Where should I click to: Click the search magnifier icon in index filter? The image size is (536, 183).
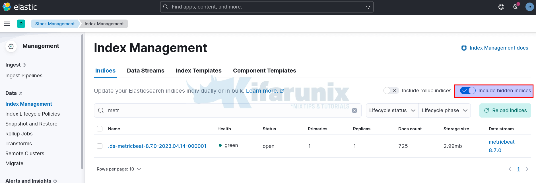pos(101,110)
